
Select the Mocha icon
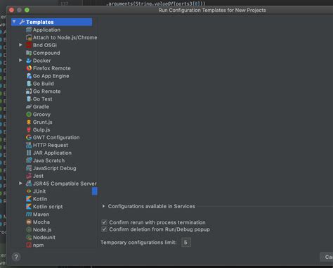[29, 222]
